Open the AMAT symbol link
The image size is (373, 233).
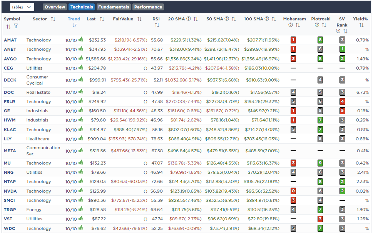(10, 40)
